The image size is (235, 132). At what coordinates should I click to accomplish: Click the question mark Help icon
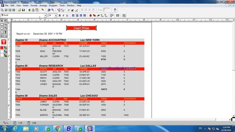point(115,10)
